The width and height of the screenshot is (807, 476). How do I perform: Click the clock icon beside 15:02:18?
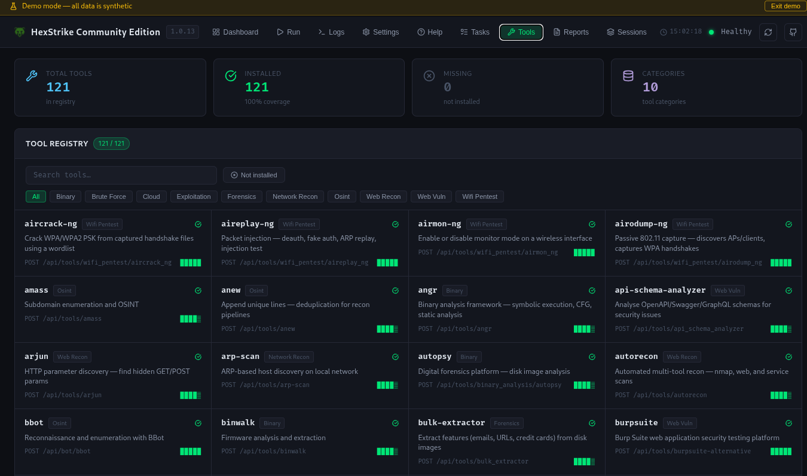click(x=664, y=32)
